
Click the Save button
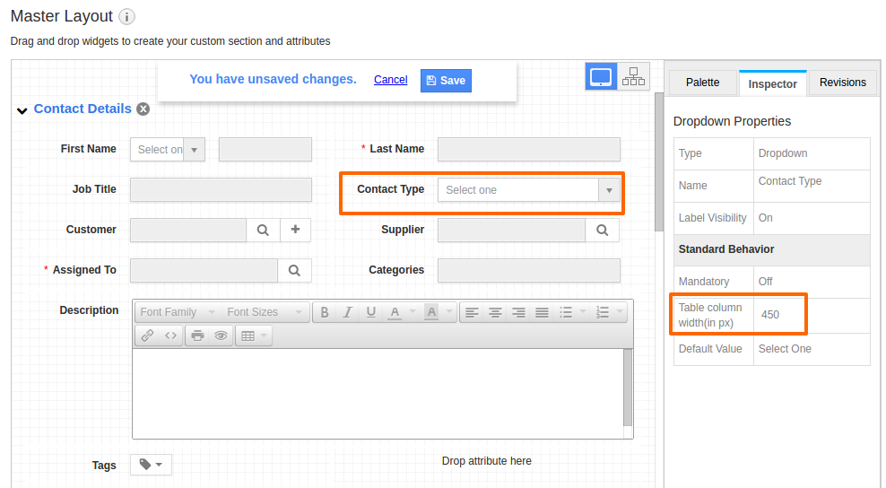coord(446,81)
